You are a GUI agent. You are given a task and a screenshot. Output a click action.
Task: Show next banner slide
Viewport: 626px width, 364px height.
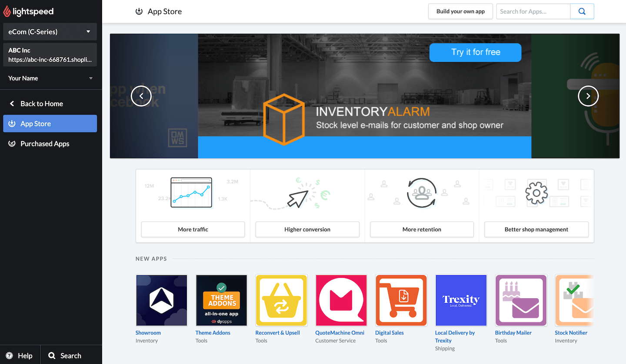click(588, 96)
